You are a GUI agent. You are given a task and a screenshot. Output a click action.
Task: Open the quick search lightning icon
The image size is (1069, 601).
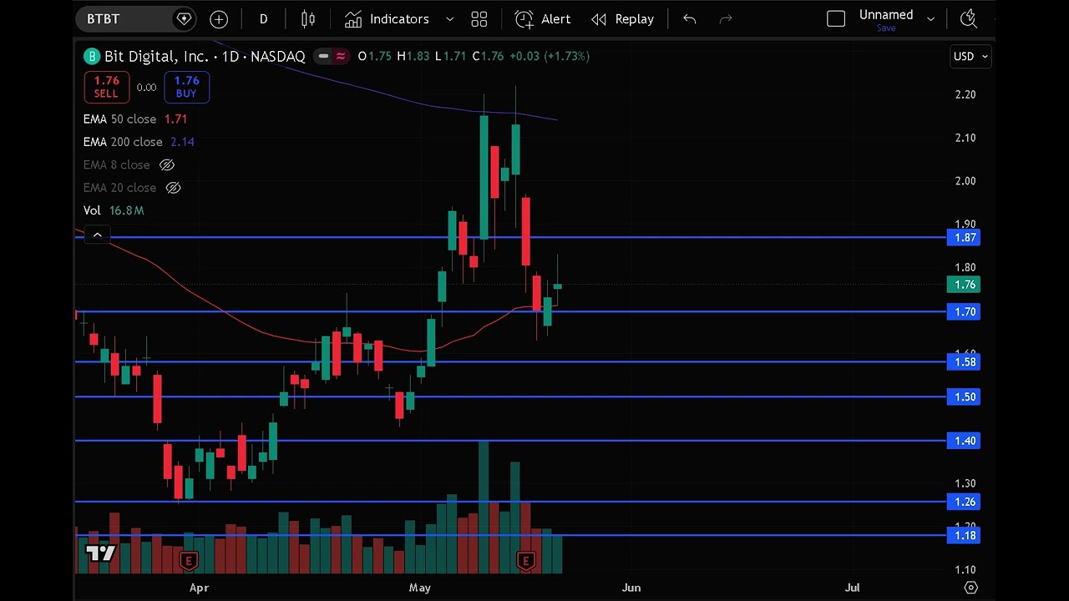969,18
